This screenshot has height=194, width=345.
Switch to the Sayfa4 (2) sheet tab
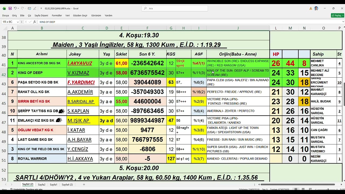click(x=67, y=185)
